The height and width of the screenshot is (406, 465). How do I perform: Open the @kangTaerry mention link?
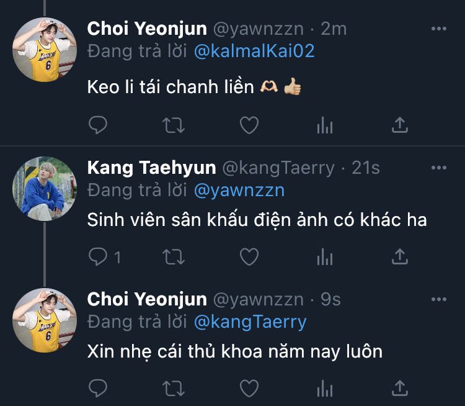pos(250,322)
